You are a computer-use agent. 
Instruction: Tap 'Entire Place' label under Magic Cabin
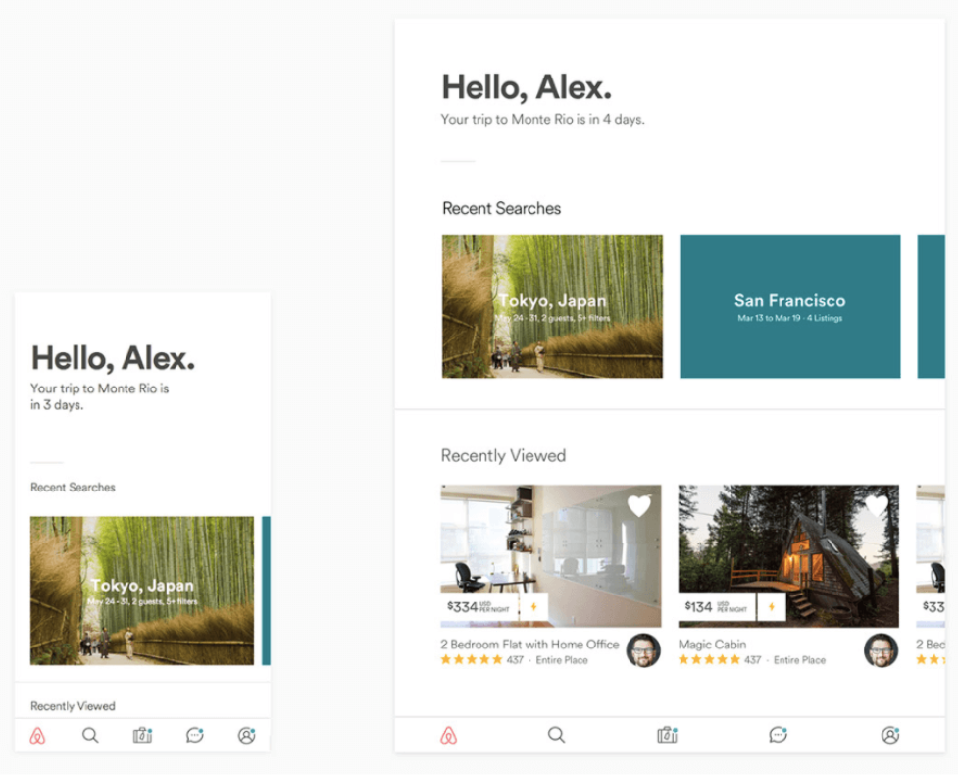(799, 660)
